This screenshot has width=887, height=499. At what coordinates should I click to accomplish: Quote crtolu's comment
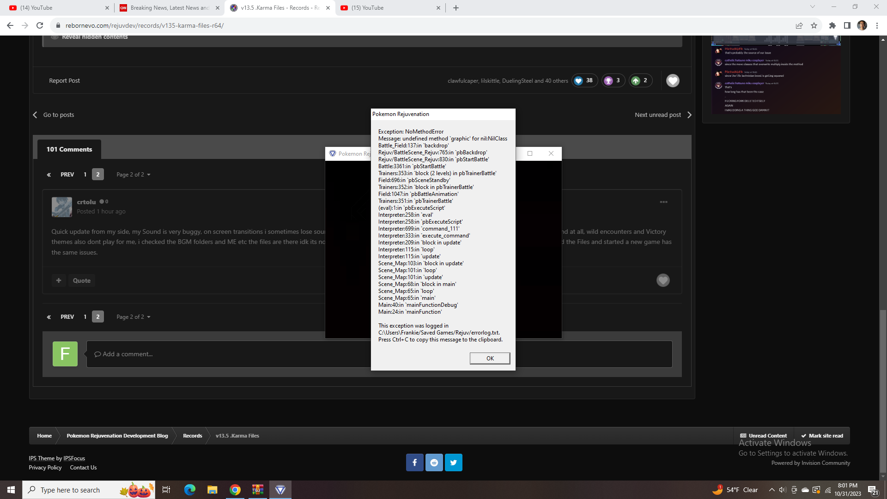(81, 280)
